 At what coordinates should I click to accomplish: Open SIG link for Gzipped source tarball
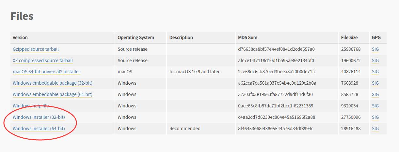(x=375, y=49)
